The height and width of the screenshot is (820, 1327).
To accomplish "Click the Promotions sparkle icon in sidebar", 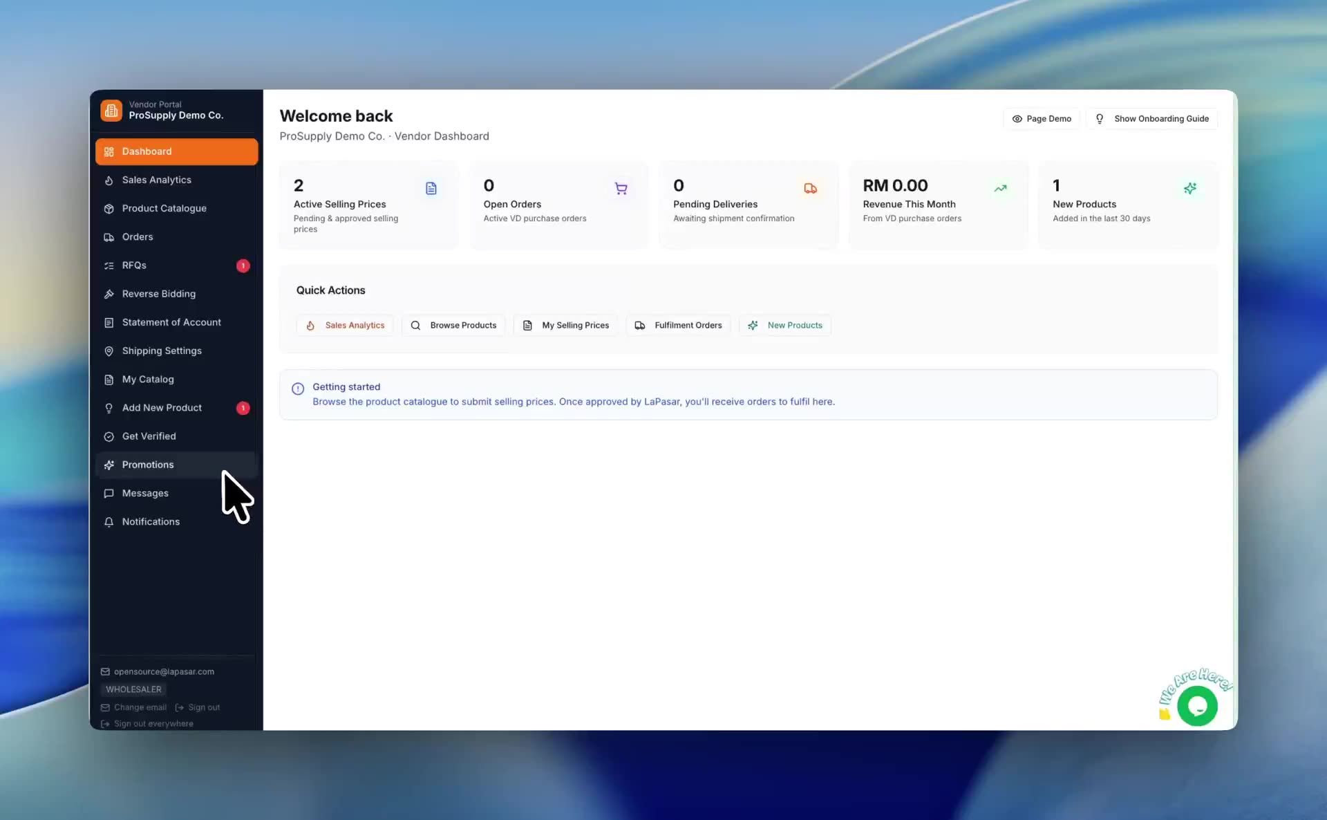I will click(x=109, y=465).
